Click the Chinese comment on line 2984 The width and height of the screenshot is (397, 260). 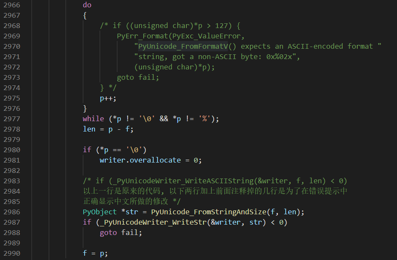(215, 191)
